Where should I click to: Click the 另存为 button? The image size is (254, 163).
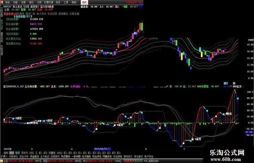click(x=24, y=153)
